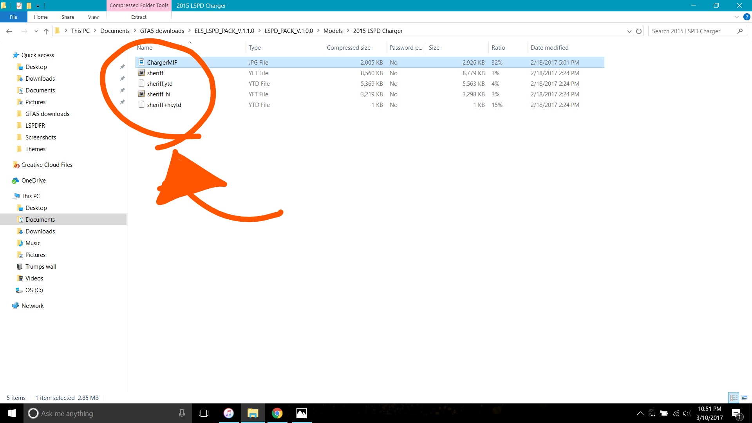Open the Explorer help icon
752x423 pixels.
coord(747,17)
